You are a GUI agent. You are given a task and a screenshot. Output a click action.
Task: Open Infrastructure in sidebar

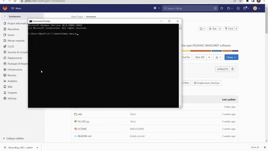click(15, 70)
